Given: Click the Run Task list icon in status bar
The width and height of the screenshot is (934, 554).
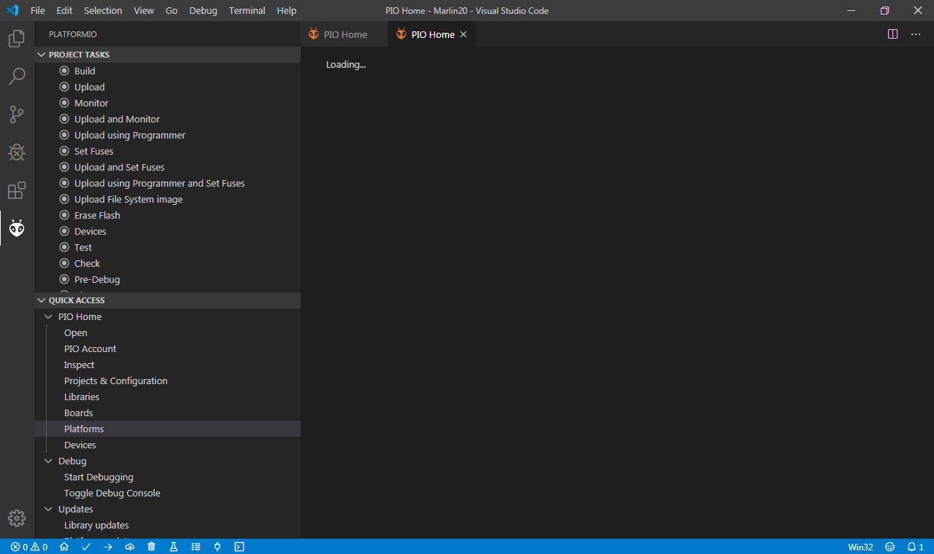Looking at the screenshot, I should (x=196, y=547).
